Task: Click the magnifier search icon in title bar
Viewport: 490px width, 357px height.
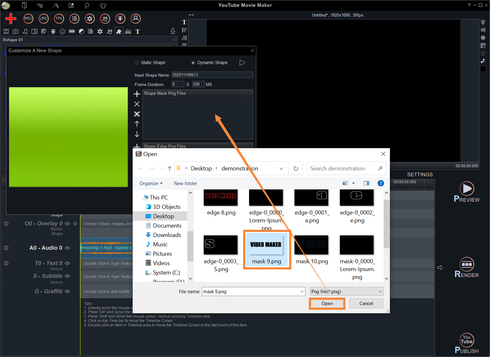Action: pyautogui.click(x=87, y=5)
